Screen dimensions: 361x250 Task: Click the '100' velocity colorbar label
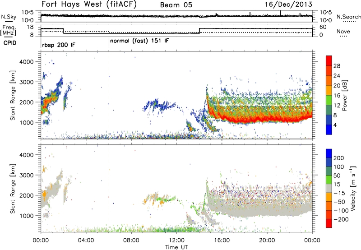point(339,167)
